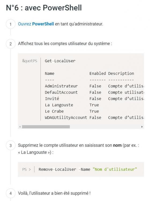
Task: Click the La Langouste row in output
Action: (72, 105)
